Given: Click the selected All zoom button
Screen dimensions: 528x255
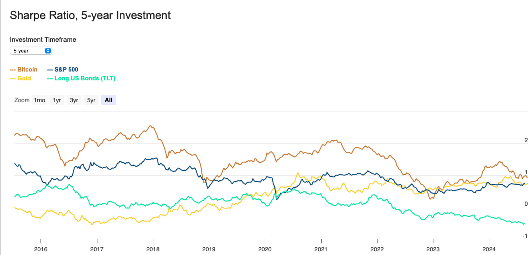Looking at the screenshot, I should [x=109, y=100].
